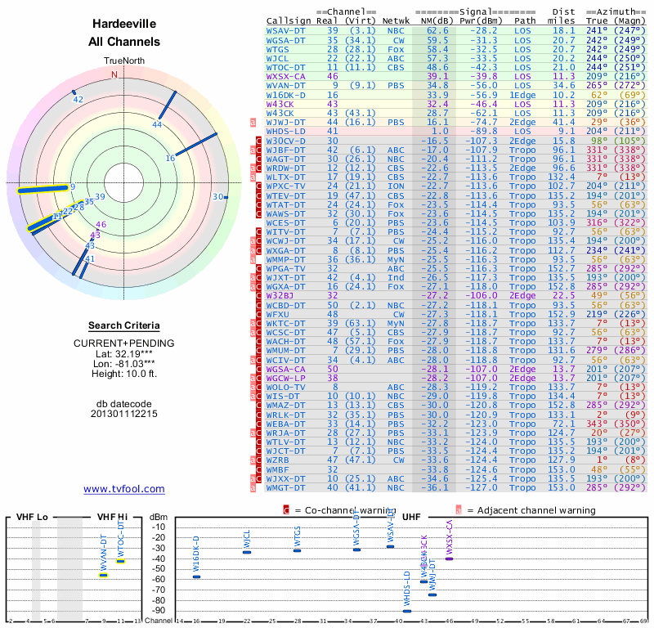The width and height of the screenshot is (654, 628).
Task: Click the adjacent warning icon beside WMGT-DT
Action: click(x=253, y=488)
